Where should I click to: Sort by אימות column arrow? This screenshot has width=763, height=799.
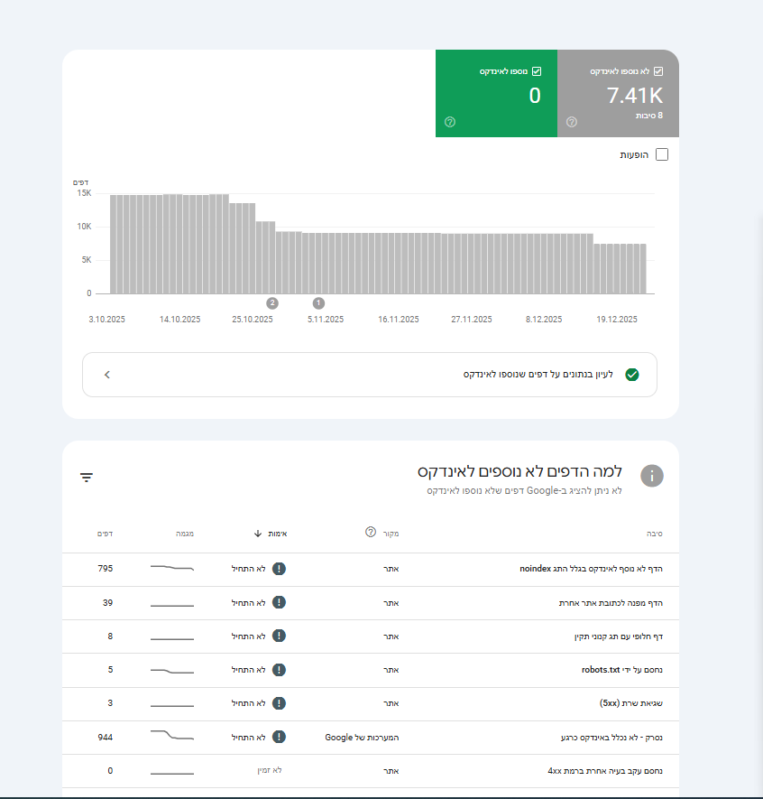click(258, 534)
